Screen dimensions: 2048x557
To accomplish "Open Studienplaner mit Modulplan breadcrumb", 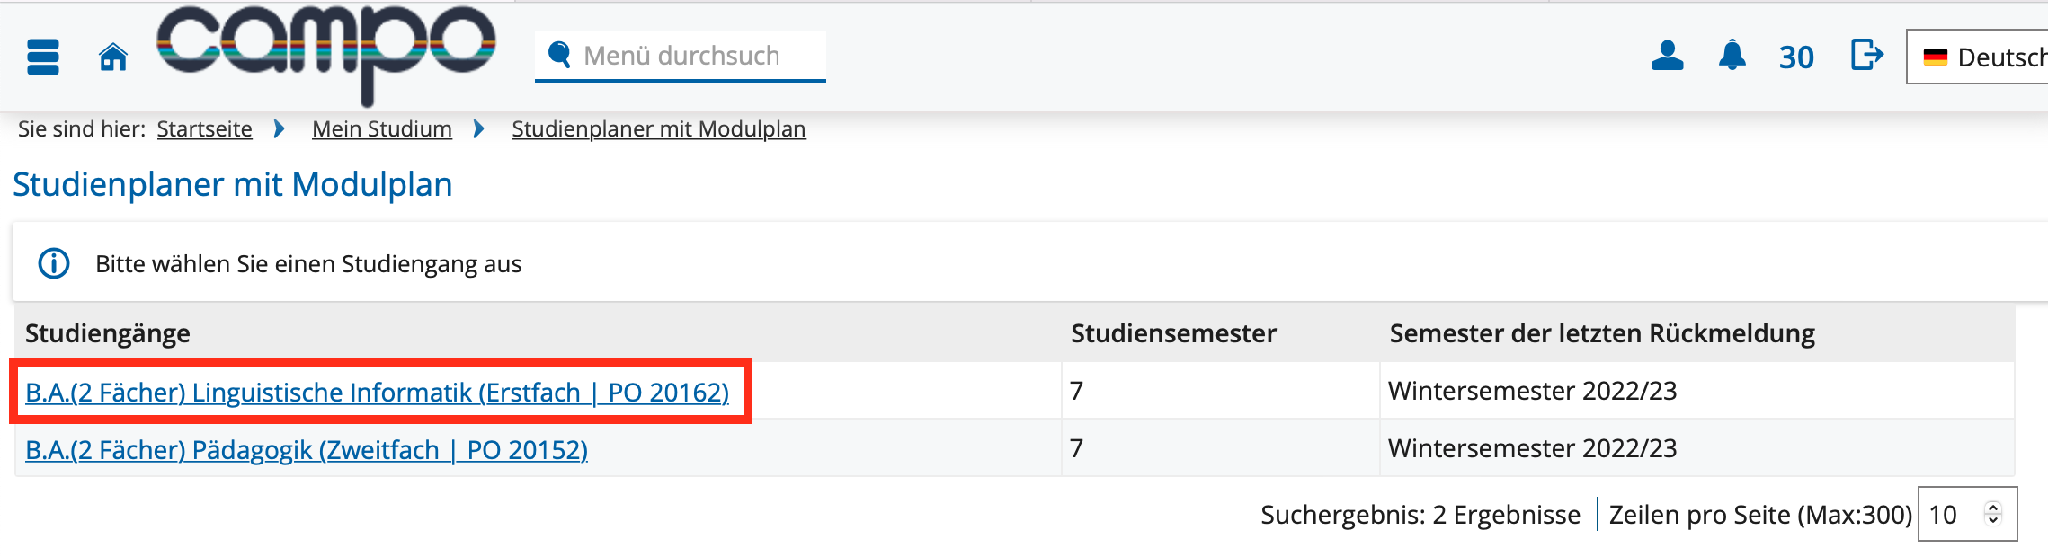I will coord(659,129).
